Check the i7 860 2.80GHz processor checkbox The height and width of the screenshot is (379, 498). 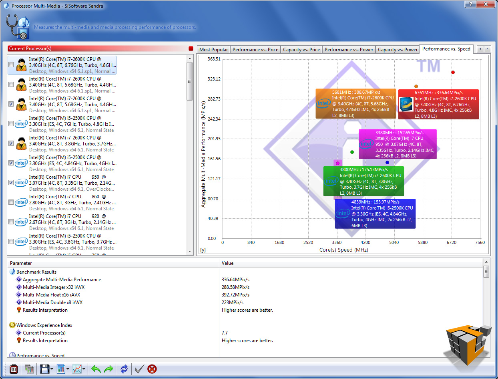pyautogui.click(x=11, y=202)
